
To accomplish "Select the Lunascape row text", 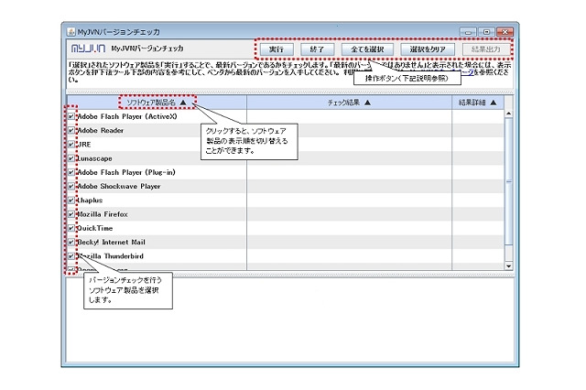I will pyautogui.click(x=94, y=158).
